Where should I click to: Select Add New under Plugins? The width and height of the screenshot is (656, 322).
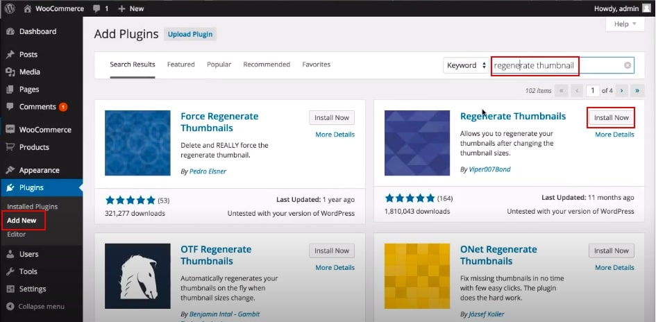point(22,221)
